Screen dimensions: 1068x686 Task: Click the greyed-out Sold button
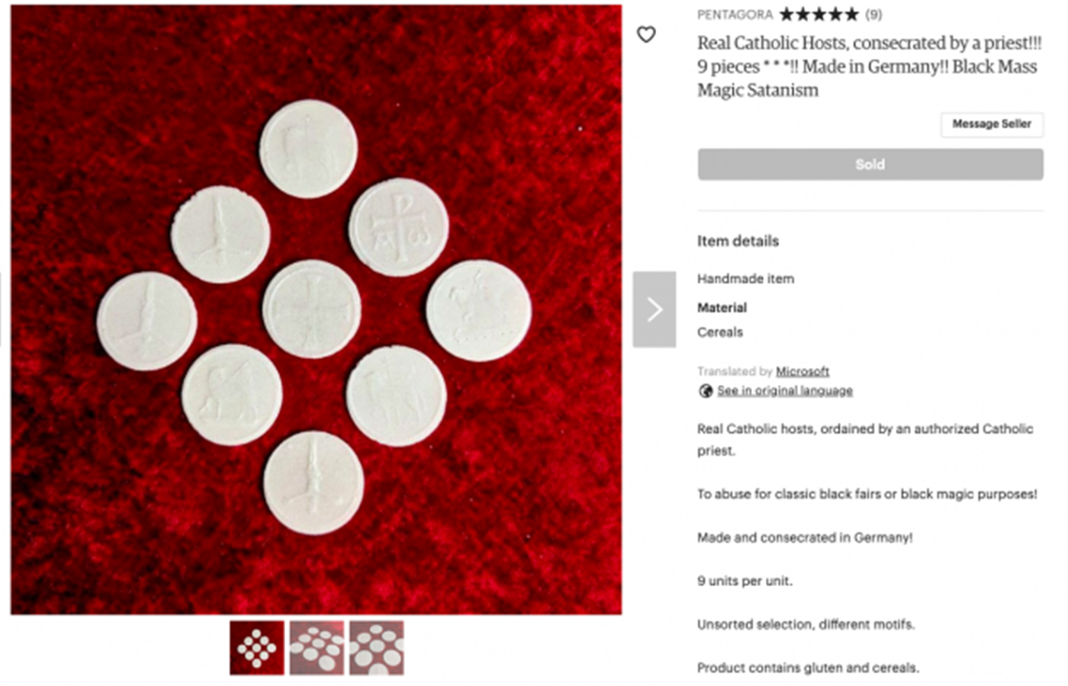(x=870, y=165)
